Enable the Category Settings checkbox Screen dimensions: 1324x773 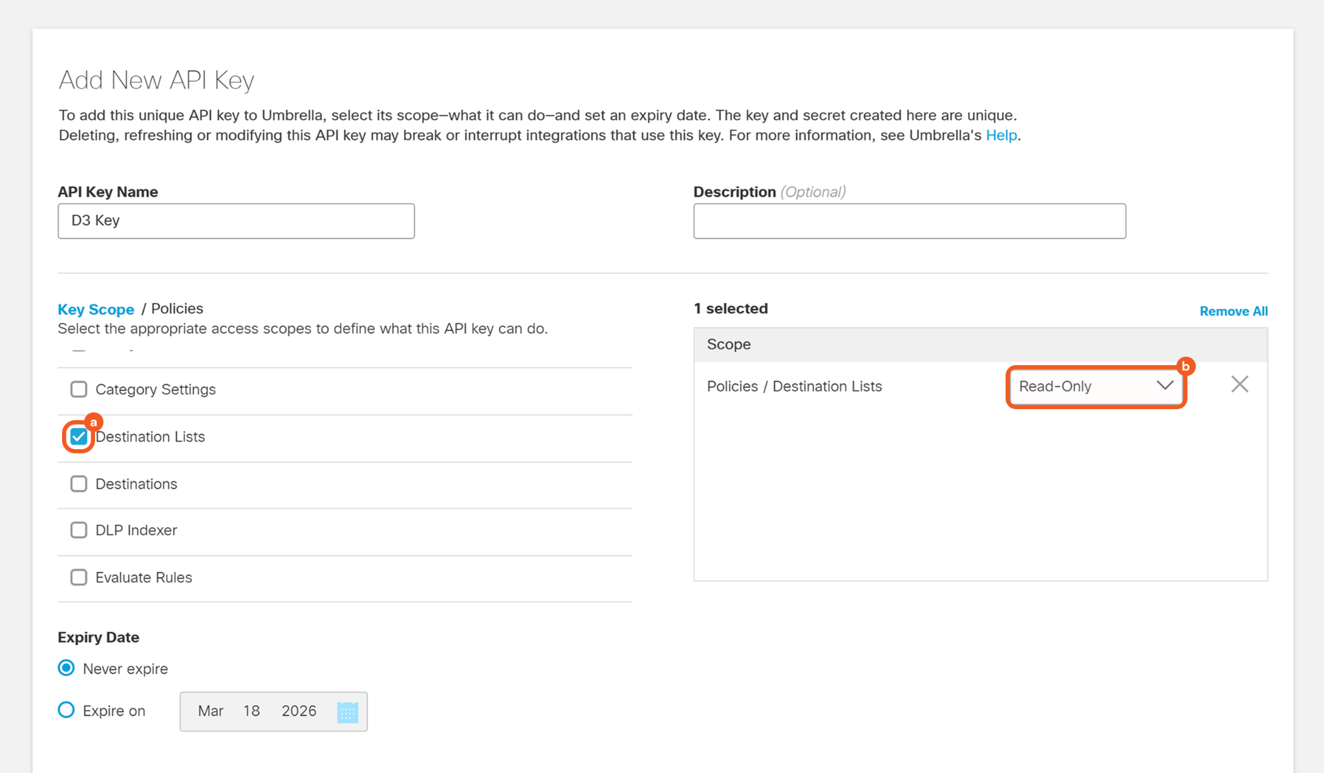pos(79,390)
